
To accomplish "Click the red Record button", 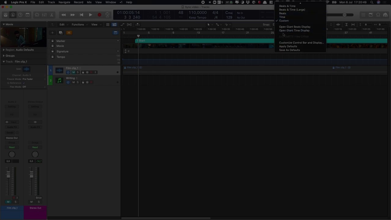I will click(x=99, y=15).
